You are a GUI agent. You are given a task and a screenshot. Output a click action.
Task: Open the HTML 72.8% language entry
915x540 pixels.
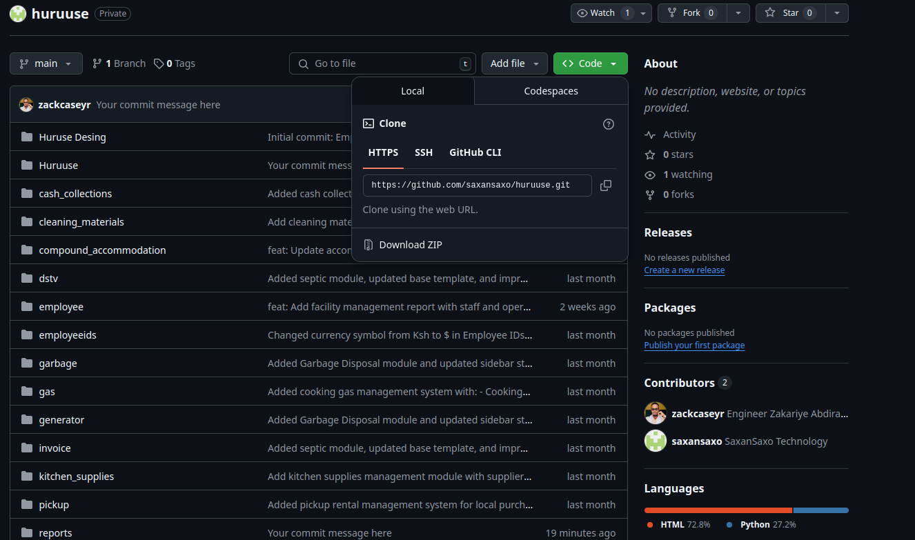tap(679, 525)
